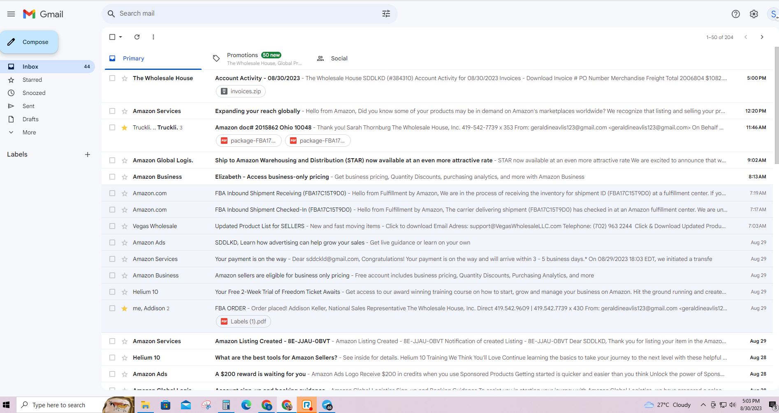This screenshot has width=779, height=413.
Task: Tick checkbox for Expanding your reach globally email
Action: (x=112, y=111)
